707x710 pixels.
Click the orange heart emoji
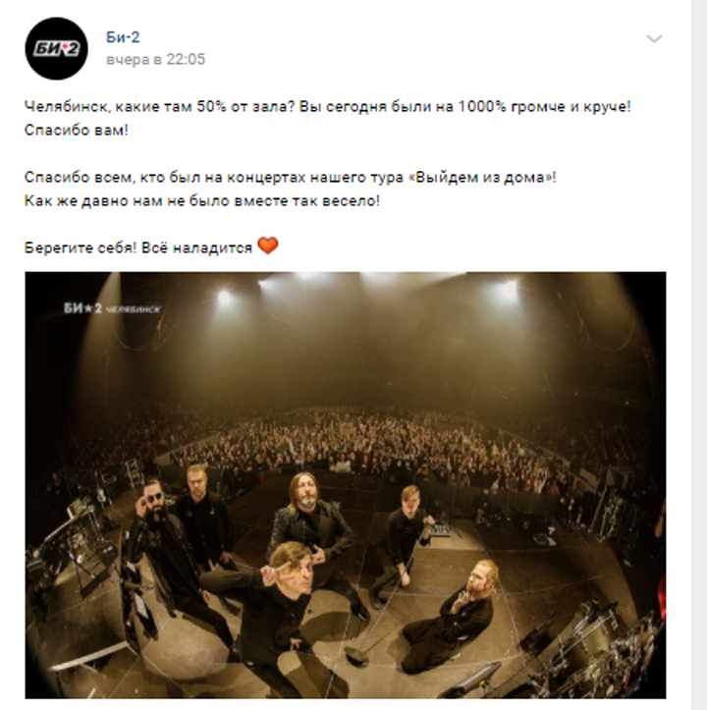click(x=268, y=246)
